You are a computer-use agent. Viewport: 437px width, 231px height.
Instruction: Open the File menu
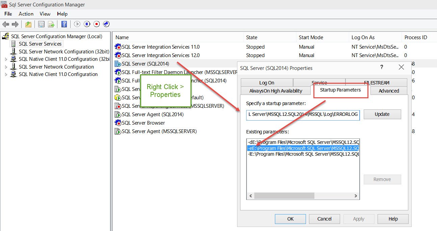tap(8, 14)
